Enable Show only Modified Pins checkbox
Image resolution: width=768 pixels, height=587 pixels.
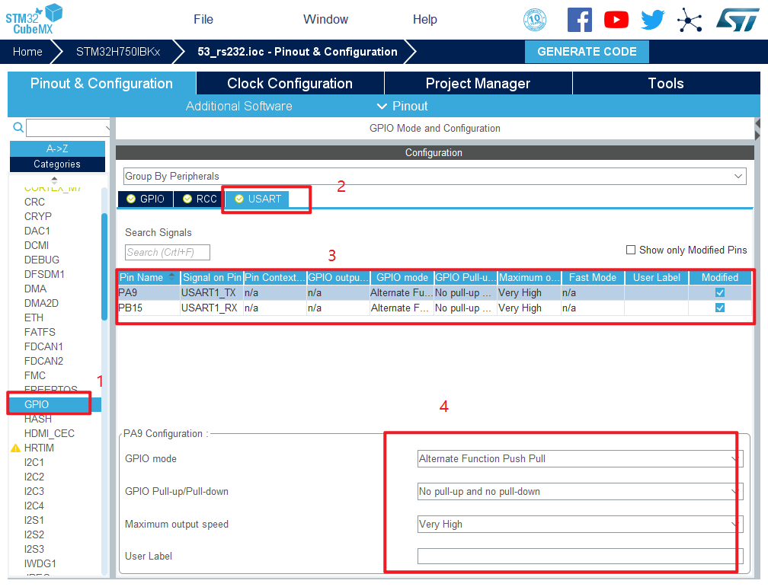tap(630, 250)
